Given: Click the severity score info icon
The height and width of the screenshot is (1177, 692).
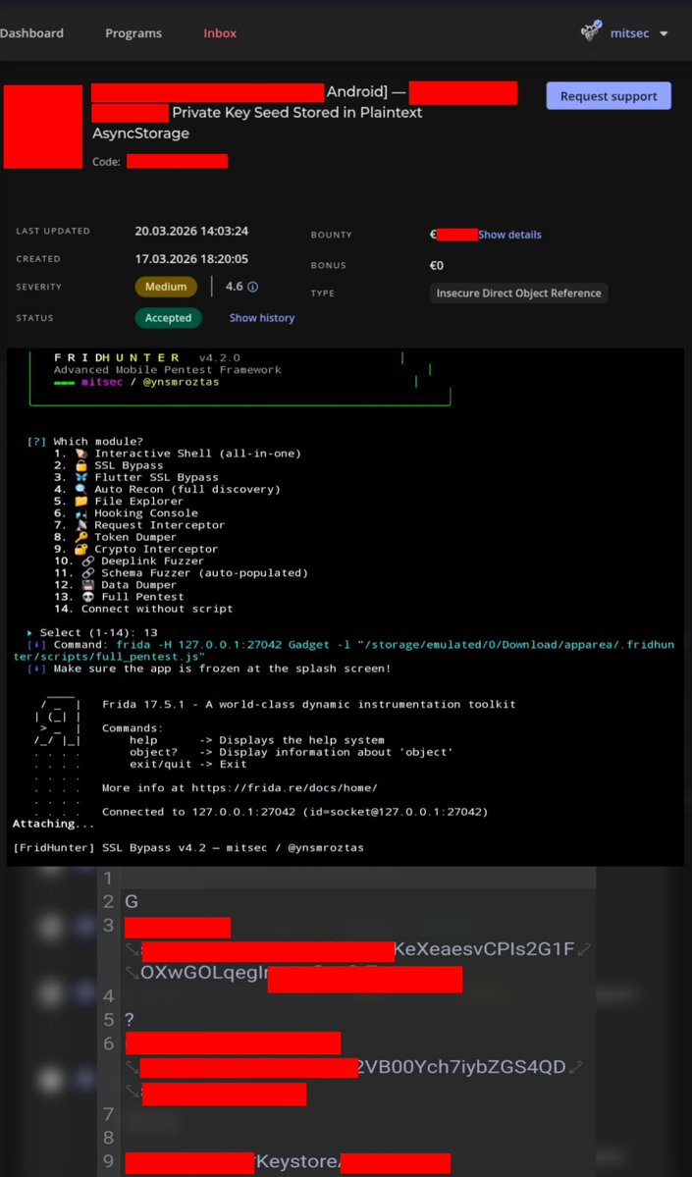Looking at the screenshot, I should click(253, 287).
